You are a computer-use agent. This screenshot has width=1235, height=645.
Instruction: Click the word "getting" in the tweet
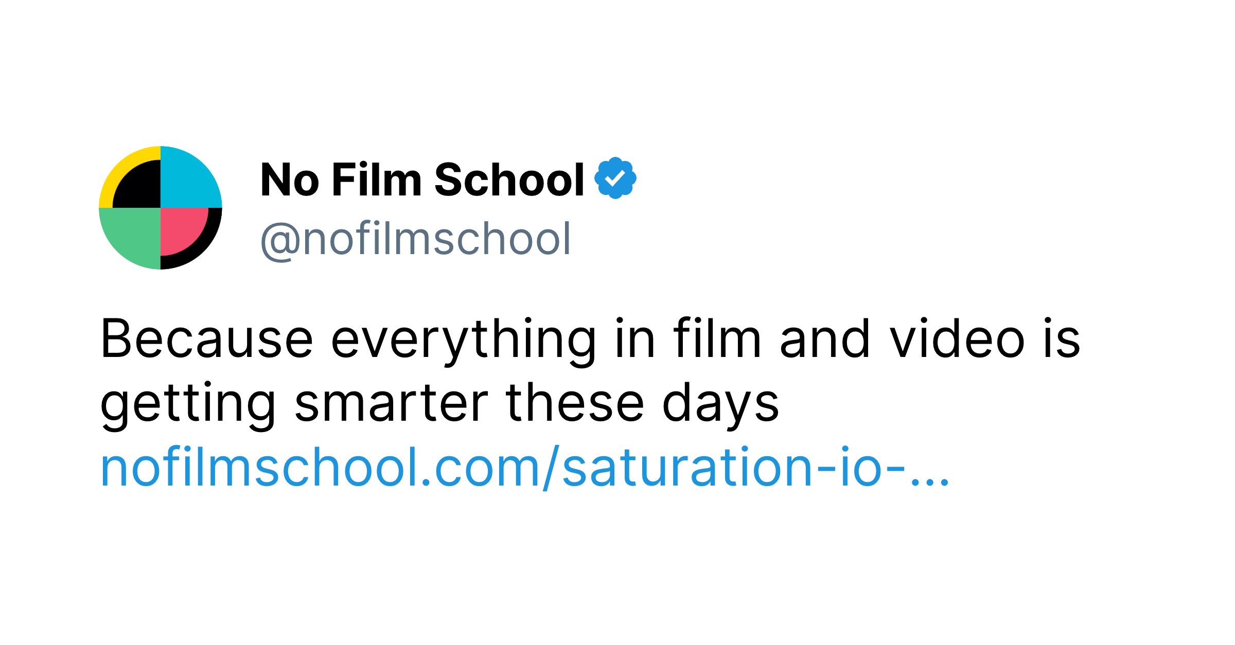pyautogui.click(x=188, y=404)
